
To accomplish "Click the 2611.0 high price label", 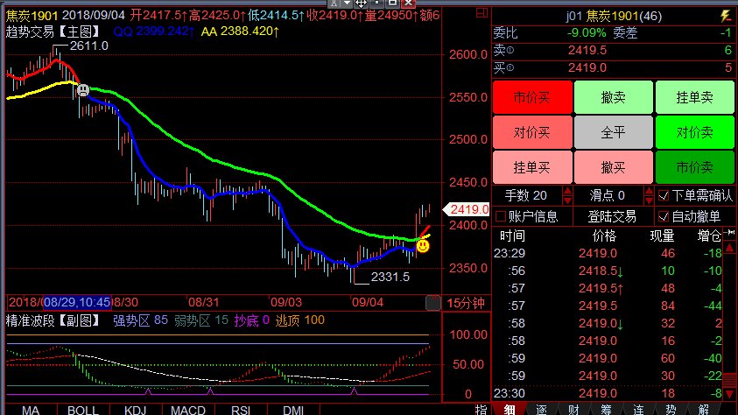I will coord(89,46).
